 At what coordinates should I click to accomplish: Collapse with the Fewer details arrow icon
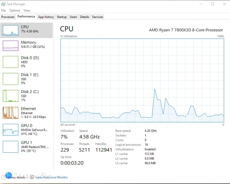[x=3, y=177]
